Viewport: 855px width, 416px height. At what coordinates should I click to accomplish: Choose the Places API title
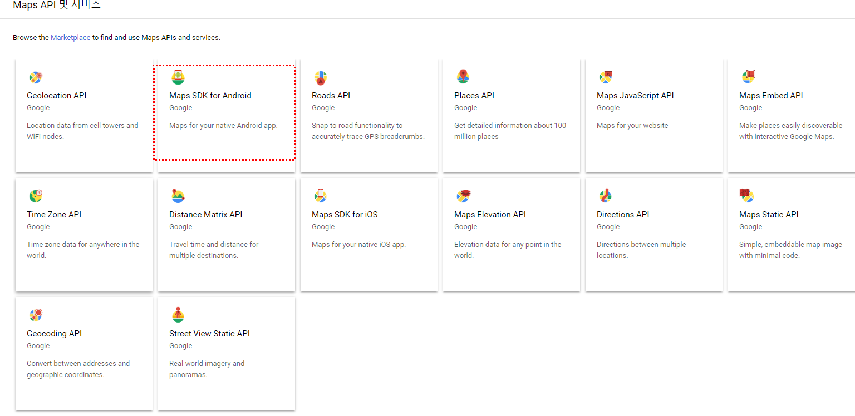pos(474,96)
